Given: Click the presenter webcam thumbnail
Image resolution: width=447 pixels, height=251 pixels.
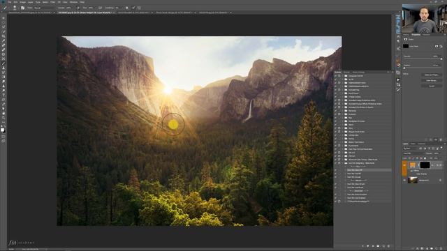Looking at the screenshot, I should 425,19.
